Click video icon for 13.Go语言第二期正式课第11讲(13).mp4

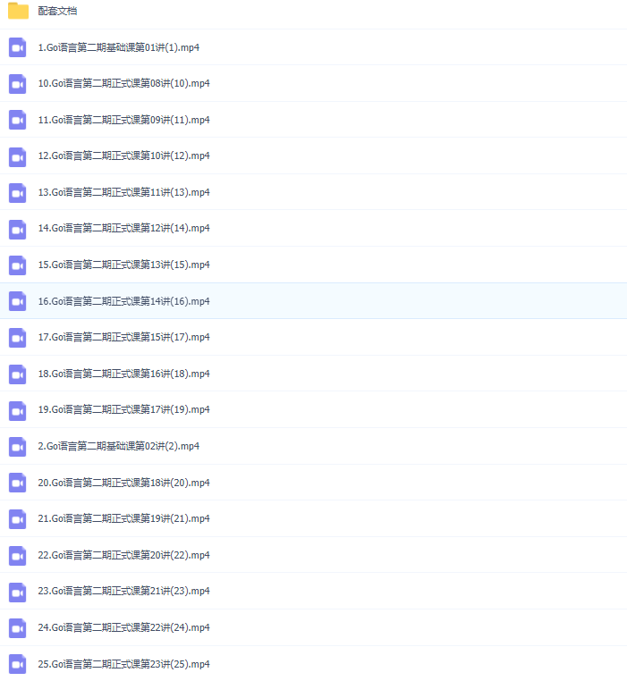[17, 192]
